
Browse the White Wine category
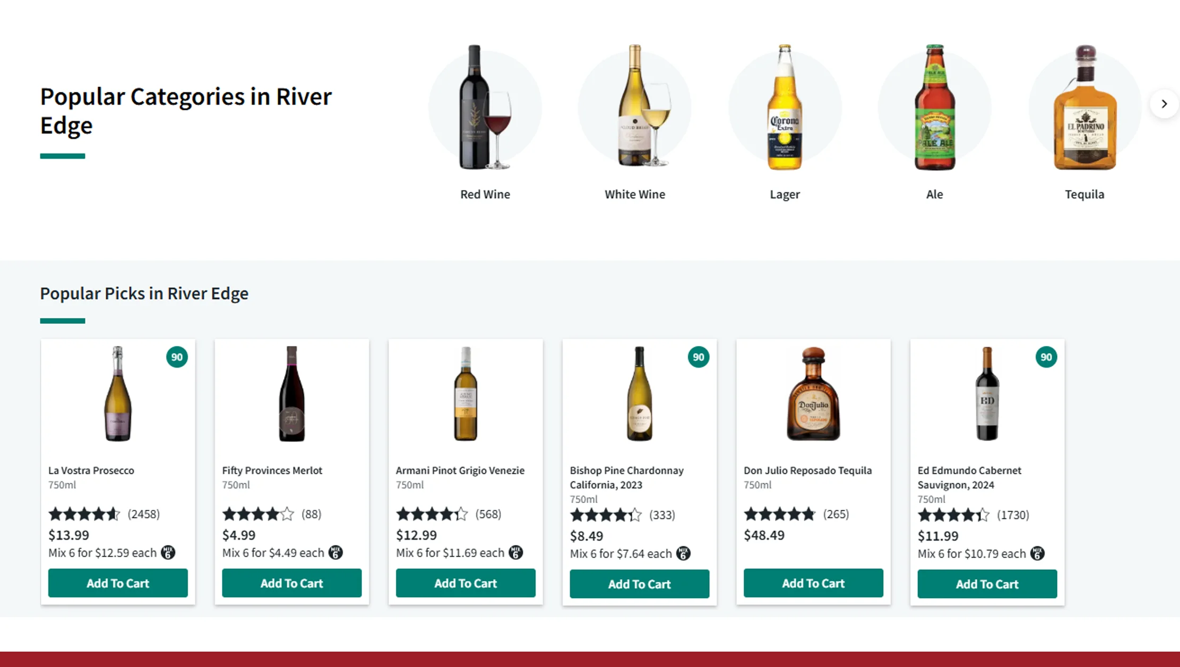[634, 122]
